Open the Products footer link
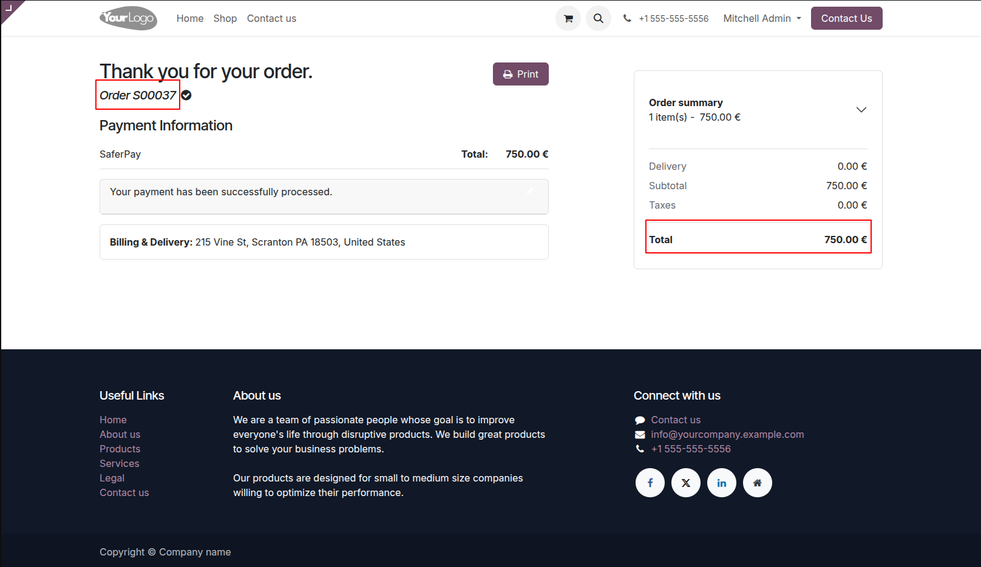 120,449
